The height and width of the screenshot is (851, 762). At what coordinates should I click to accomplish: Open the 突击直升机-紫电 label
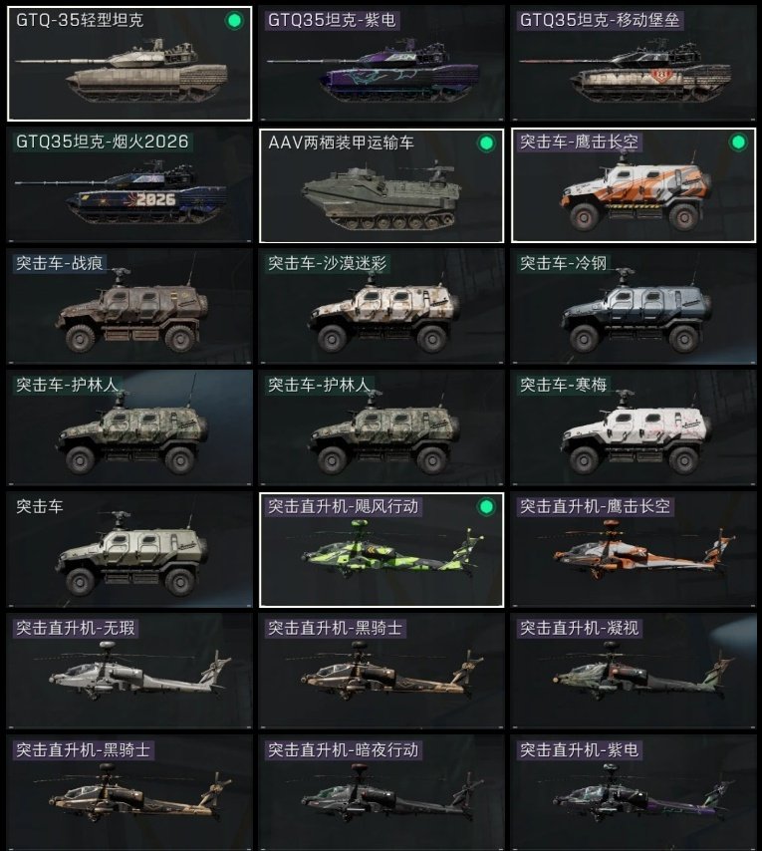(x=580, y=750)
